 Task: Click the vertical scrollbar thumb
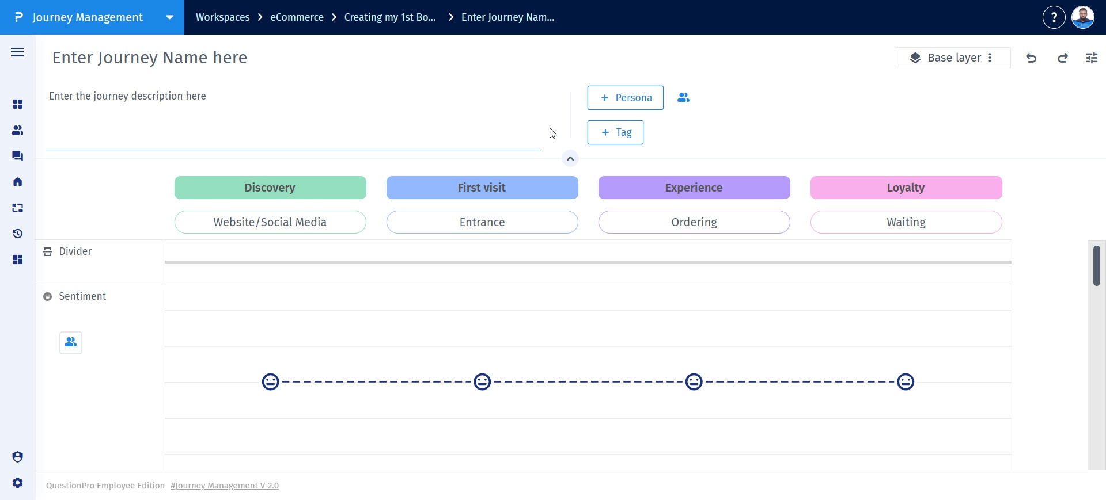click(x=1097, y=265)
